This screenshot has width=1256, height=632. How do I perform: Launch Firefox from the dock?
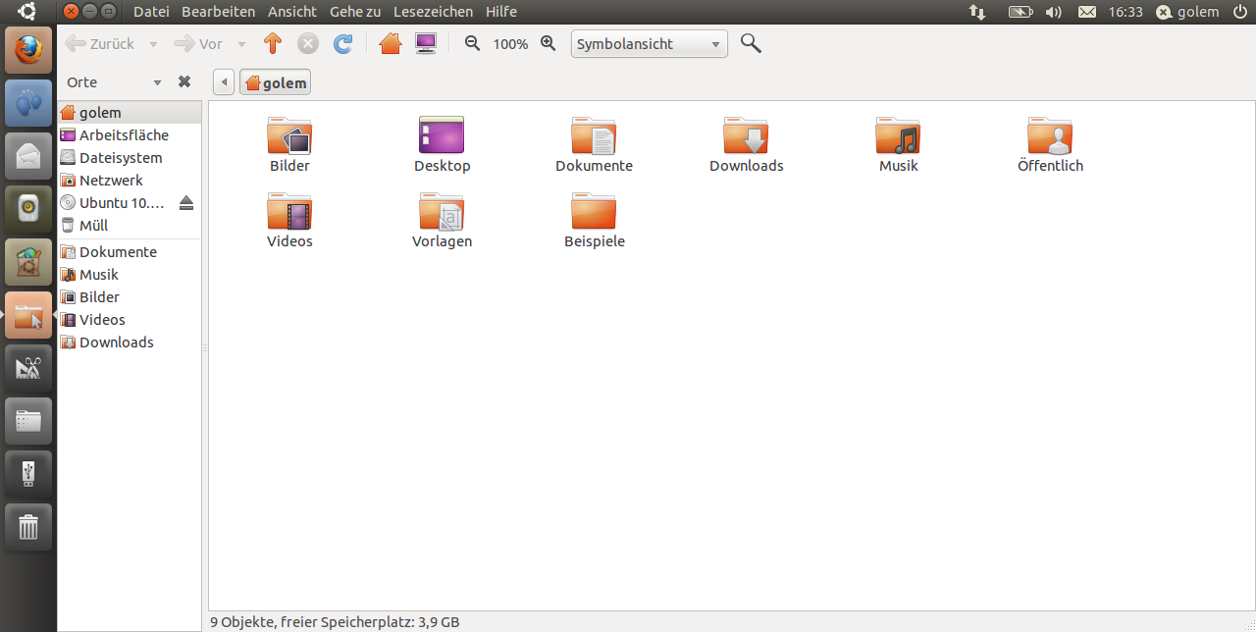[28, 49]
